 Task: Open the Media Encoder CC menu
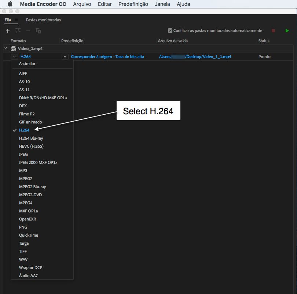click(43, 4)
